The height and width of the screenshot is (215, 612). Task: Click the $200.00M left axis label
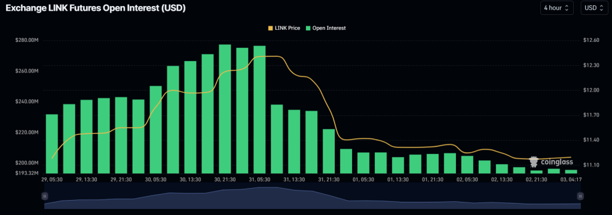[26, 162]
